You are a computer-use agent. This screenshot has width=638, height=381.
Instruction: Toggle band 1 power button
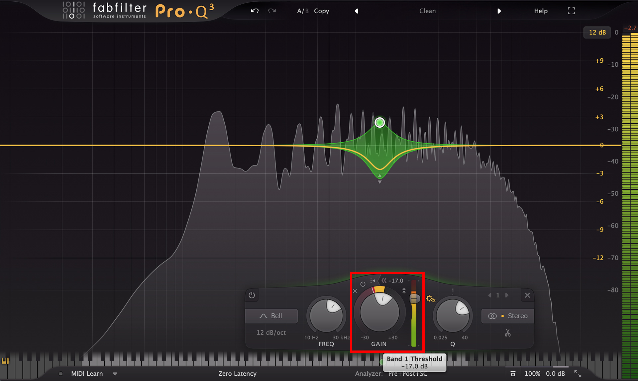pyautogui.click(x=252, y=295)
